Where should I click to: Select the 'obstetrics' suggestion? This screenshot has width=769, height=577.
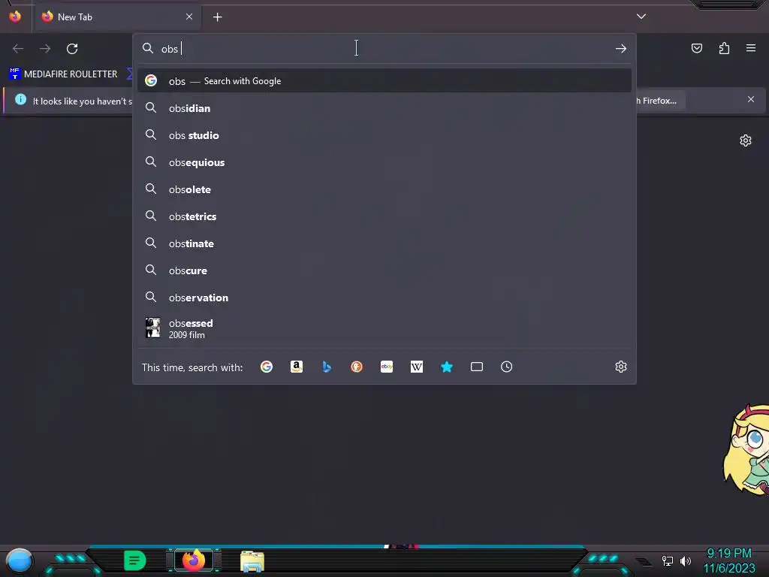pyautogui.click(x=384, y=216)
